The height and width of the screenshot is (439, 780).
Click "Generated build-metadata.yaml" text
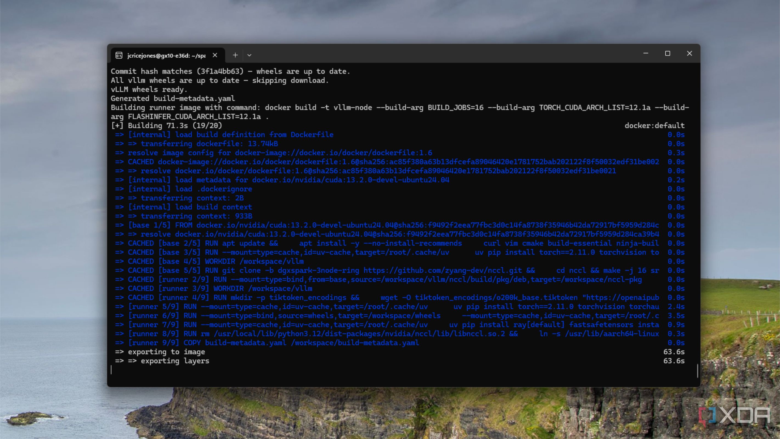pyautogui.click(x=173, y=99)
